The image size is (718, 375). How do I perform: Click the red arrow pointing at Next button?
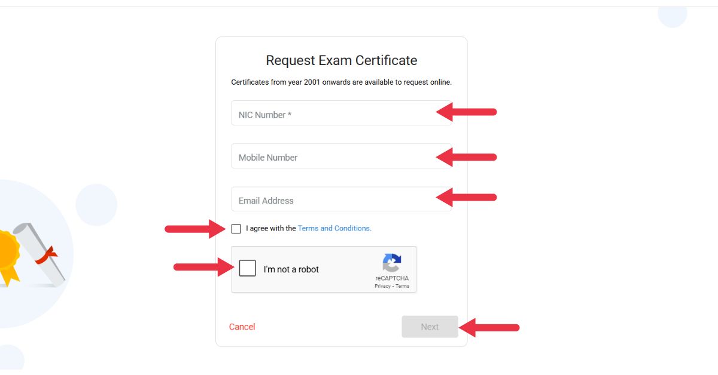coord(489,327)
